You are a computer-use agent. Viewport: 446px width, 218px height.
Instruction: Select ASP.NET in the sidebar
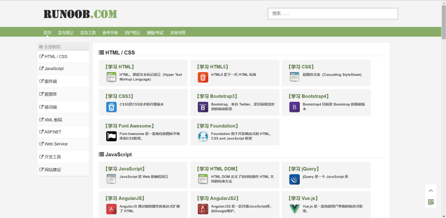[x=63, y=132]
